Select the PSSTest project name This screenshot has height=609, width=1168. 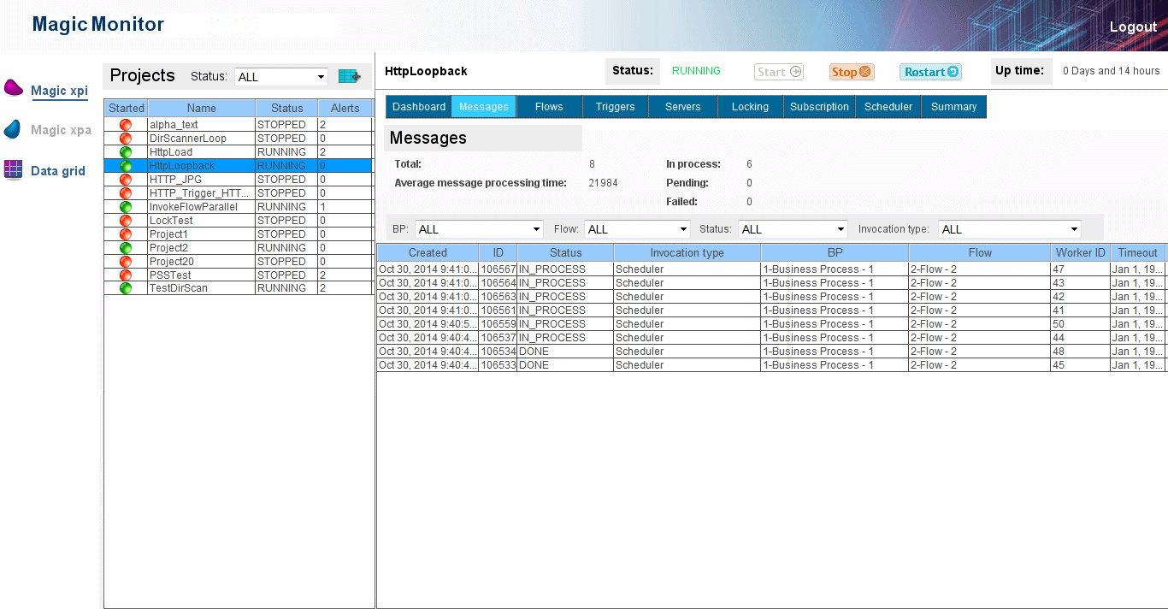click(170, 275)
